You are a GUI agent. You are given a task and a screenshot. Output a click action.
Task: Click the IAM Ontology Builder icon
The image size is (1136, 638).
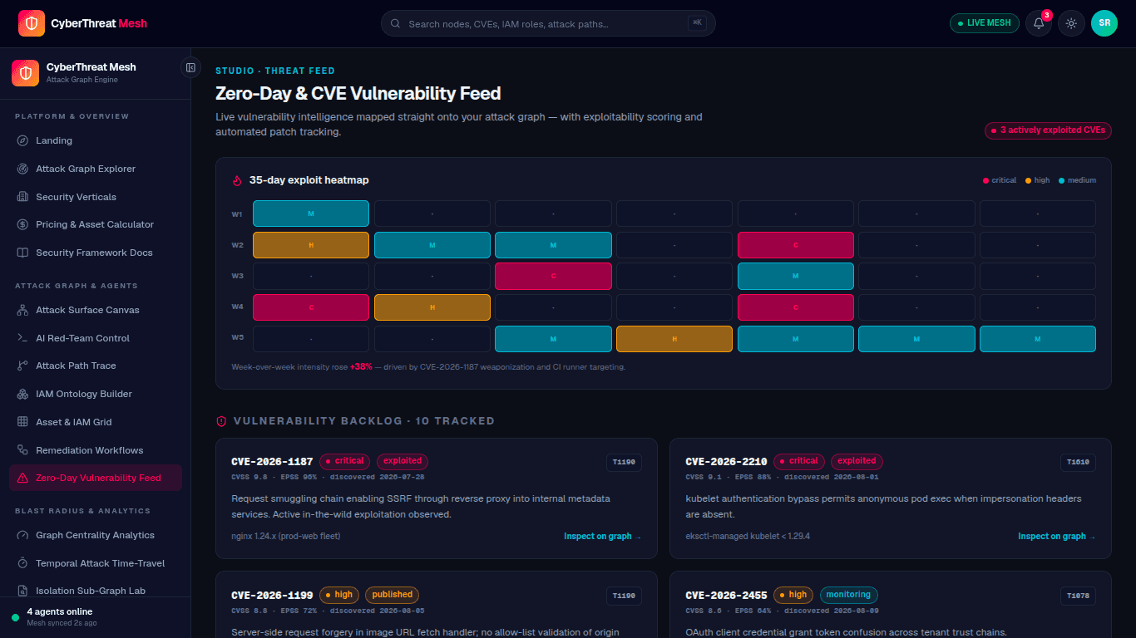click(x=22, y=394)
